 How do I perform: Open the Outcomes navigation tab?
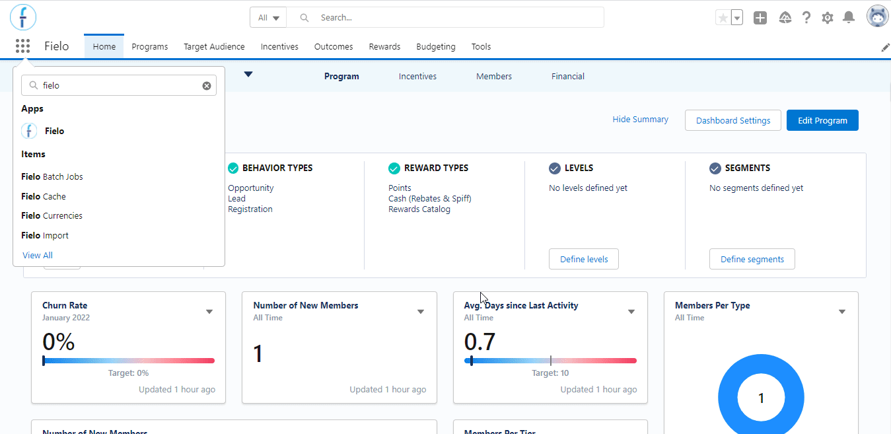(334, 46)
